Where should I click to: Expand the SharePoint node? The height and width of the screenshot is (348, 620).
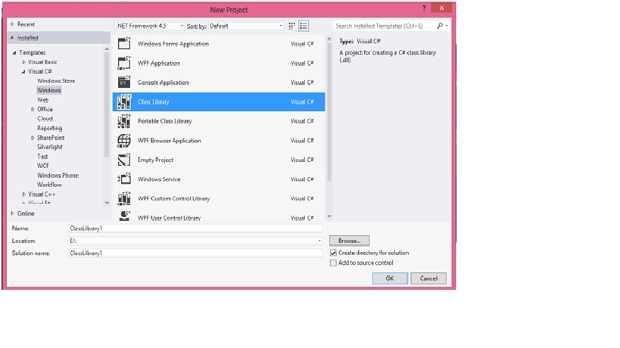[x=33, y=138]
